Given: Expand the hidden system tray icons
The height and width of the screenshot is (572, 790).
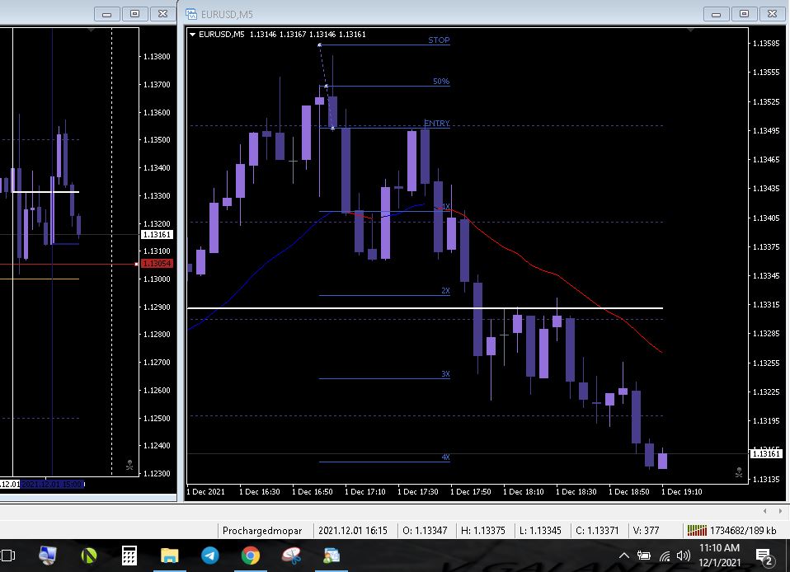Looking at the screenshot, I should tap(623, 556).
